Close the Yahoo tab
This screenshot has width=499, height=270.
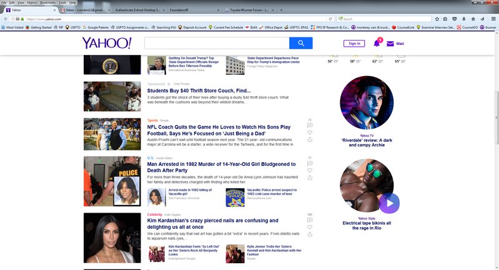[x=54, y=10]
